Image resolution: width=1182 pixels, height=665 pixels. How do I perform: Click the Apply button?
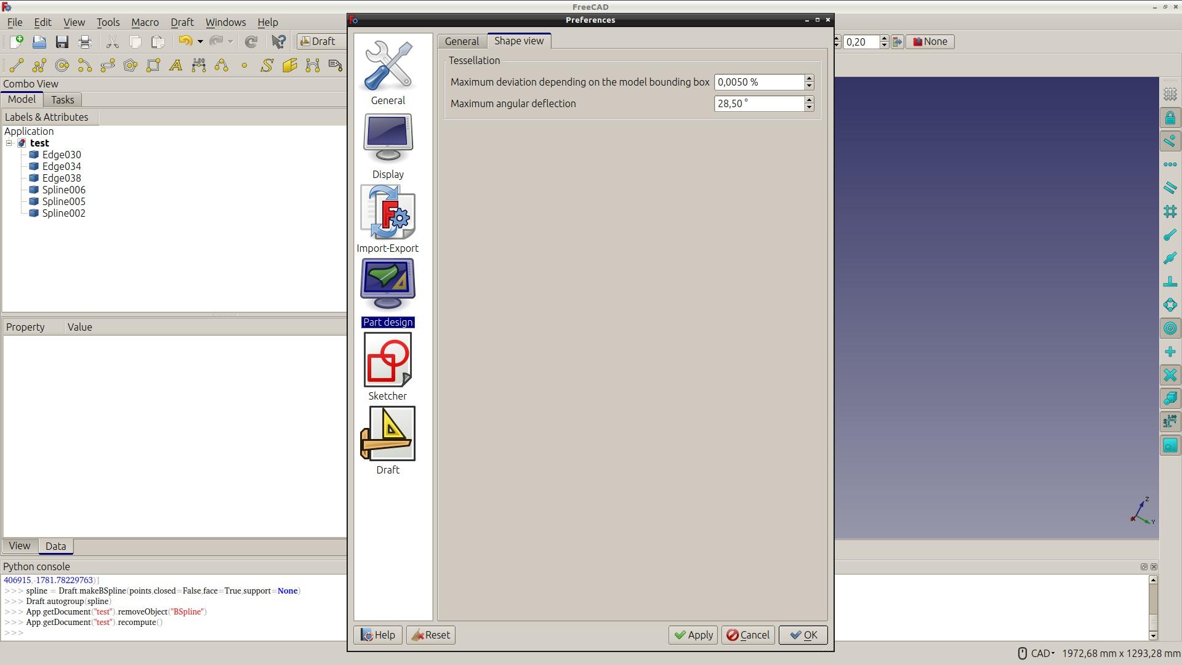(693, 635)
